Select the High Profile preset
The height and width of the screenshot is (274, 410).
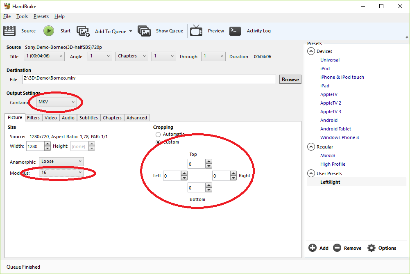[x=333, y=164]
